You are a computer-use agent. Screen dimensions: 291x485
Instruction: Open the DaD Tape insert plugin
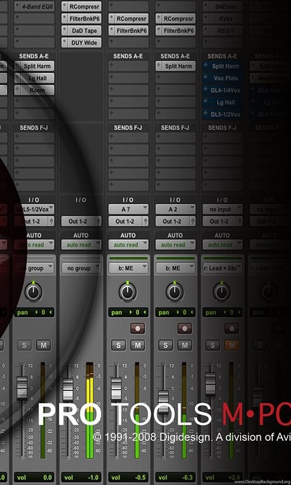point(81,31)
